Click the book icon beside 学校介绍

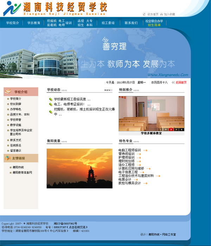tap(8, 92)
